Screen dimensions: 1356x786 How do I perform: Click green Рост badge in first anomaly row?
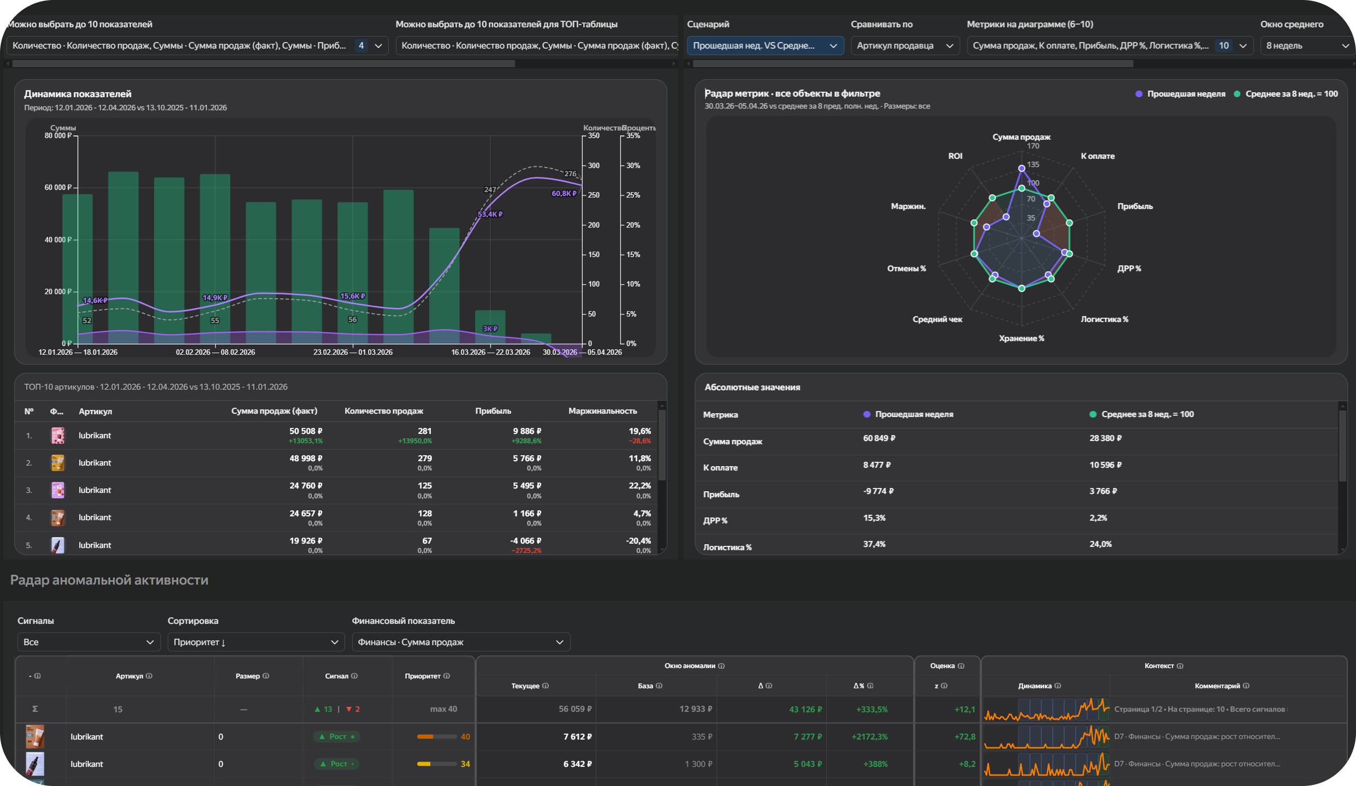pyautogui.click(x=336, y=736)
